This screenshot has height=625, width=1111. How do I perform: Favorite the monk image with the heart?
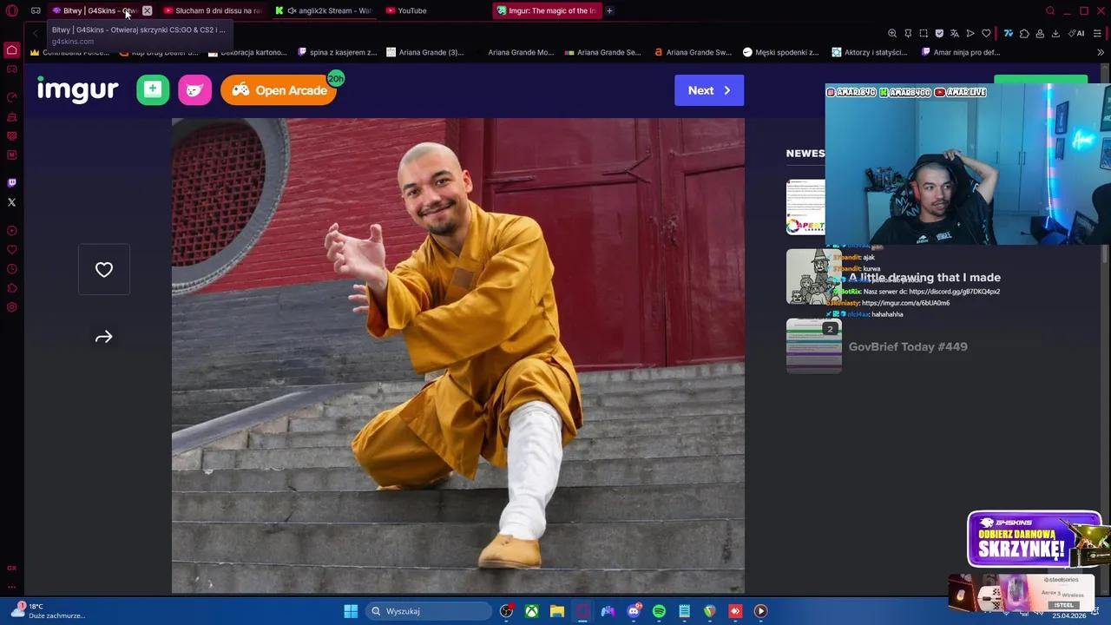pyautogui.click(x=103, y=269)
